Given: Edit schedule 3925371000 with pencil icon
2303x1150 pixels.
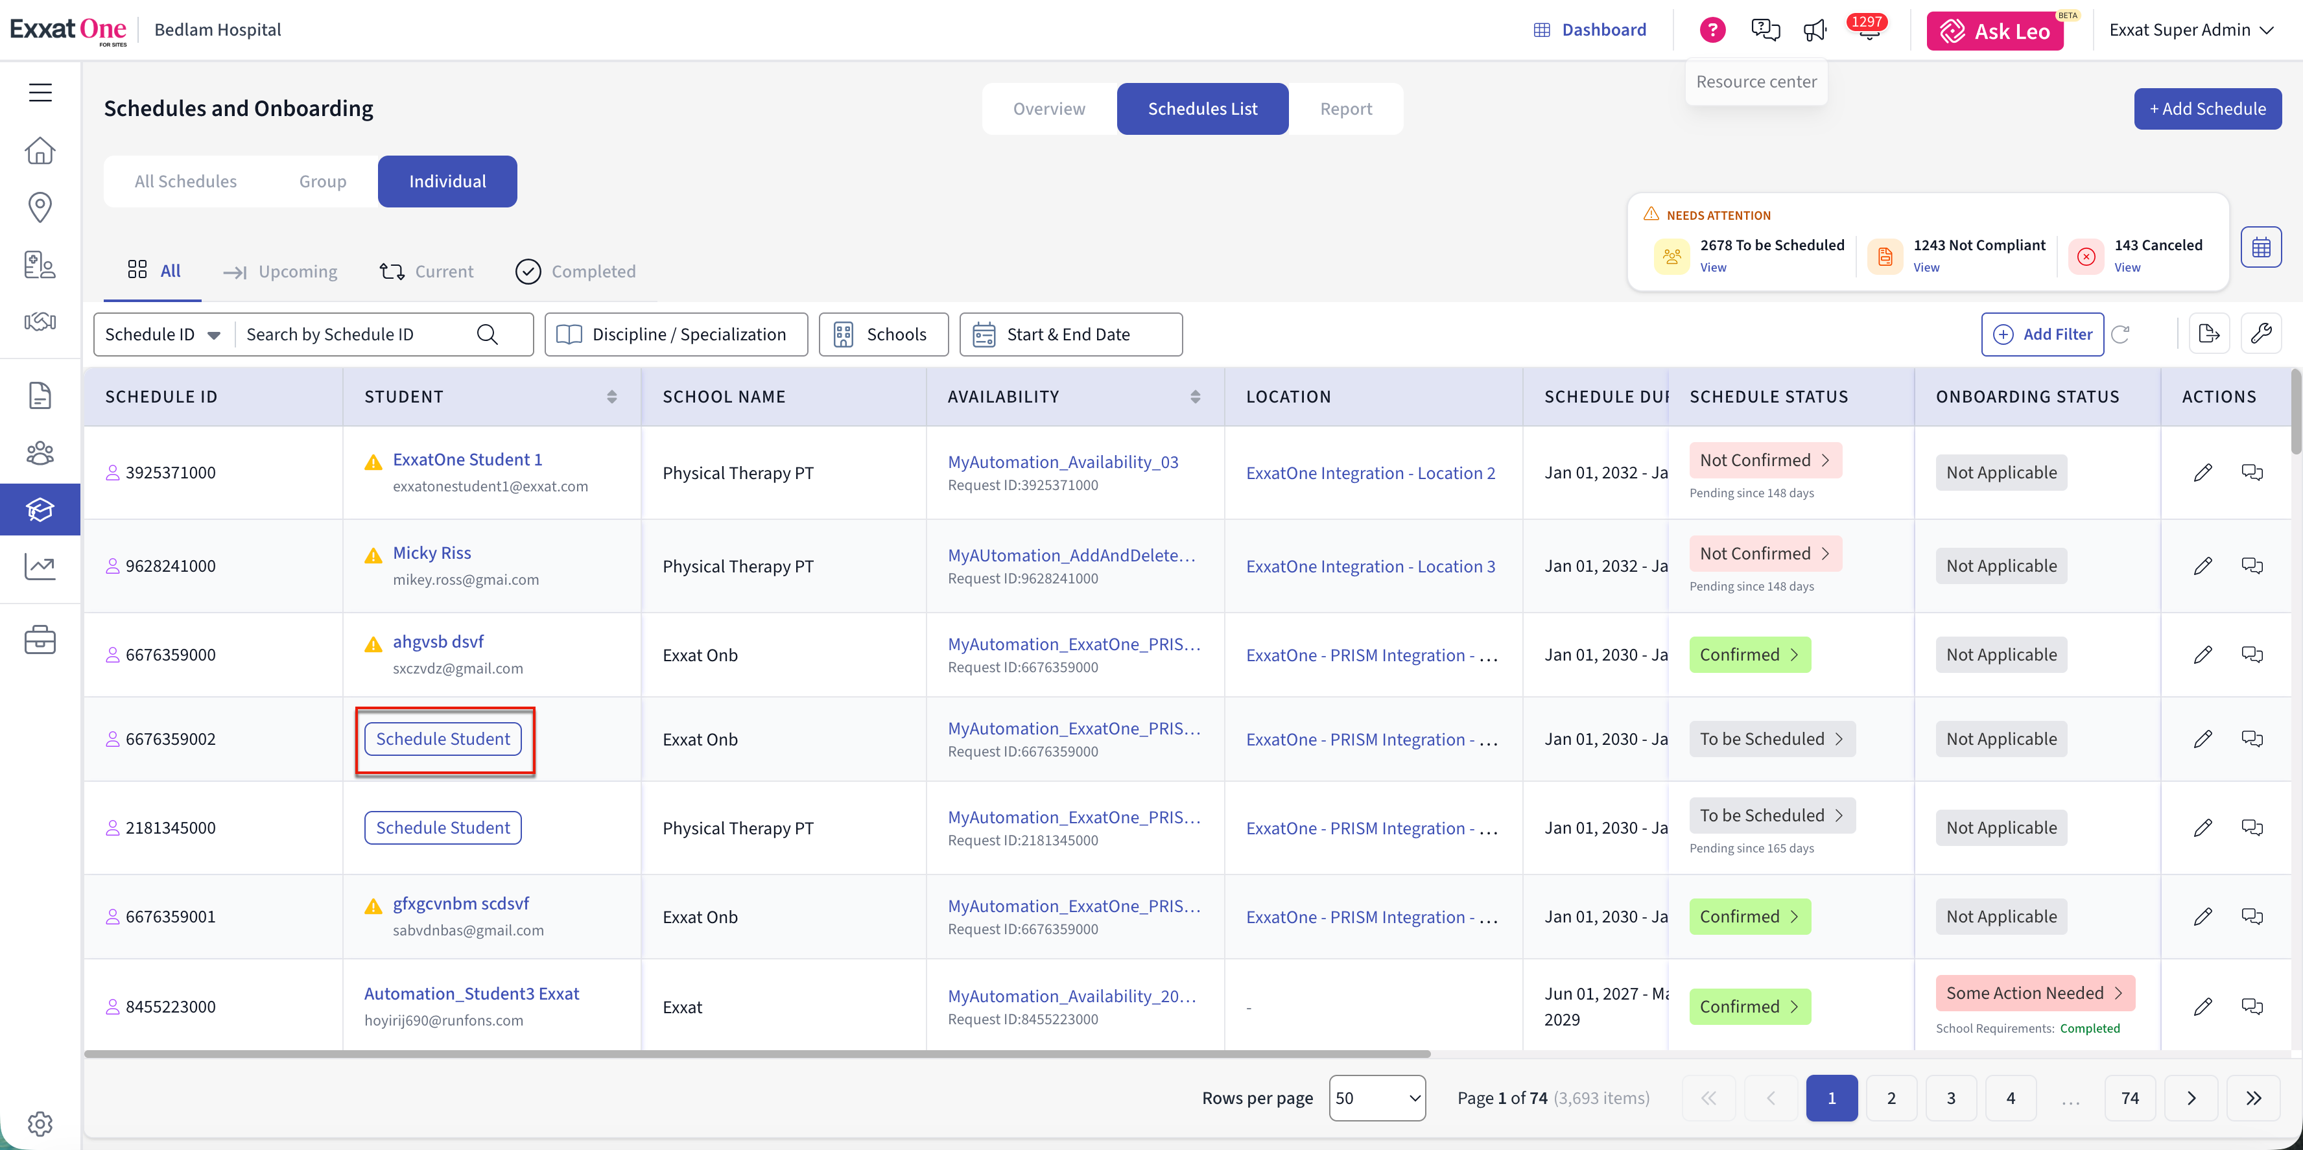Looking at the screenshot, I should pyautogui.click(x=2203, y=473).
